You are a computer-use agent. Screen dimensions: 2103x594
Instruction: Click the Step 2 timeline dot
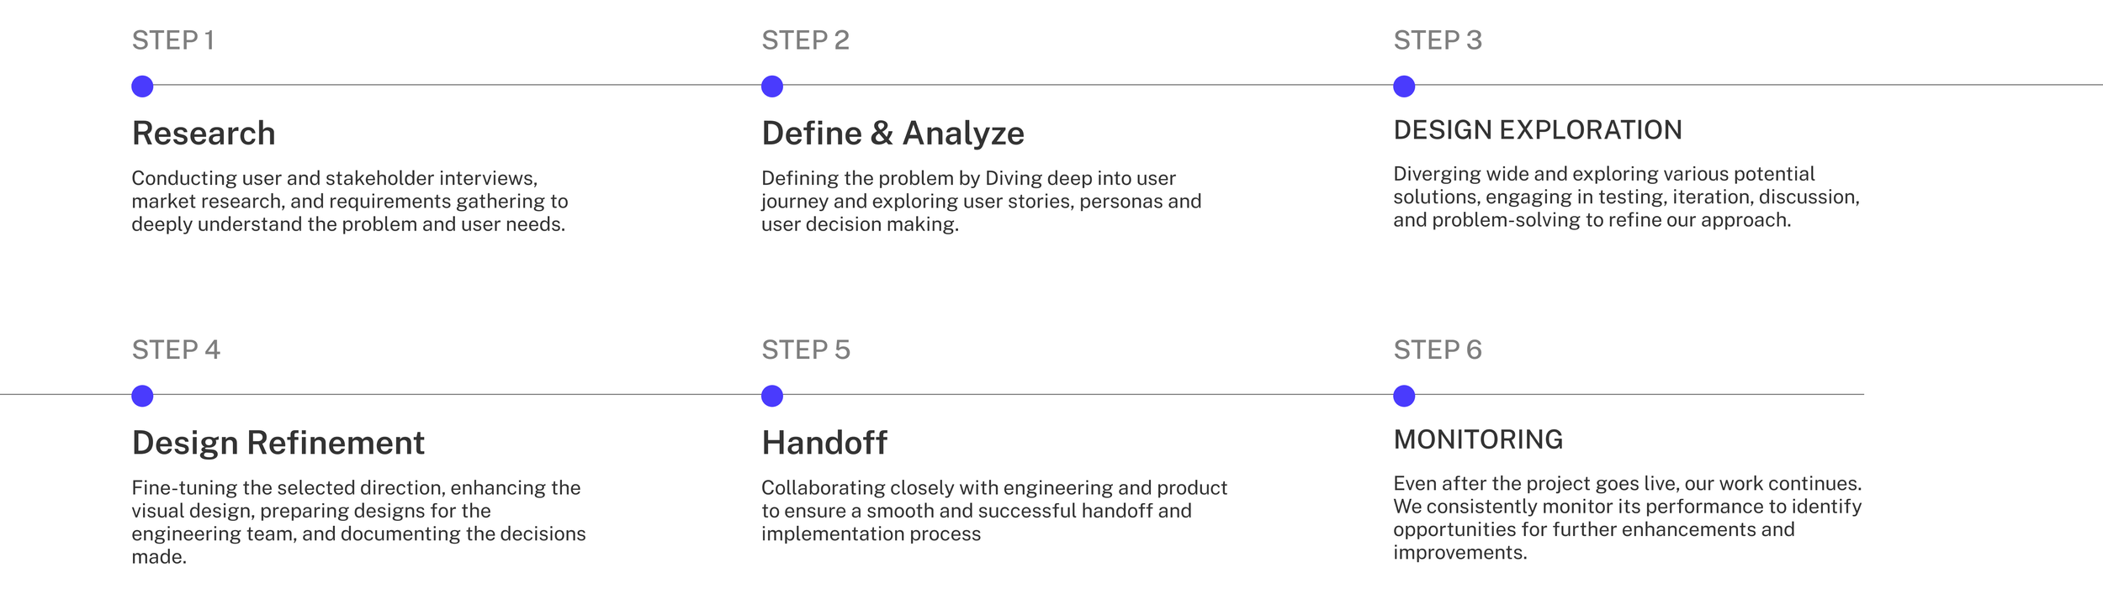tap(772, 87)
